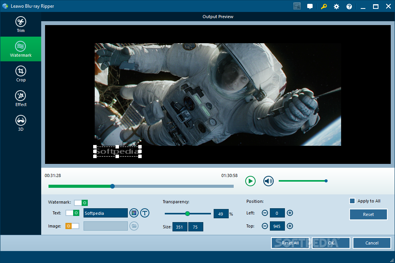Click the current time 00:31:28

(53, 175)
